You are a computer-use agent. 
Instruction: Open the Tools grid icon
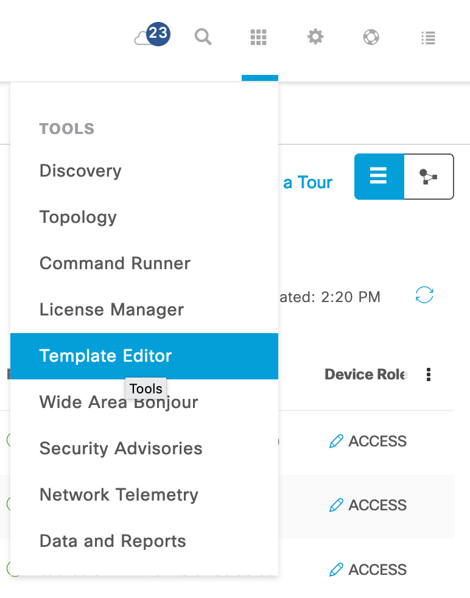[x=259, y=37]
